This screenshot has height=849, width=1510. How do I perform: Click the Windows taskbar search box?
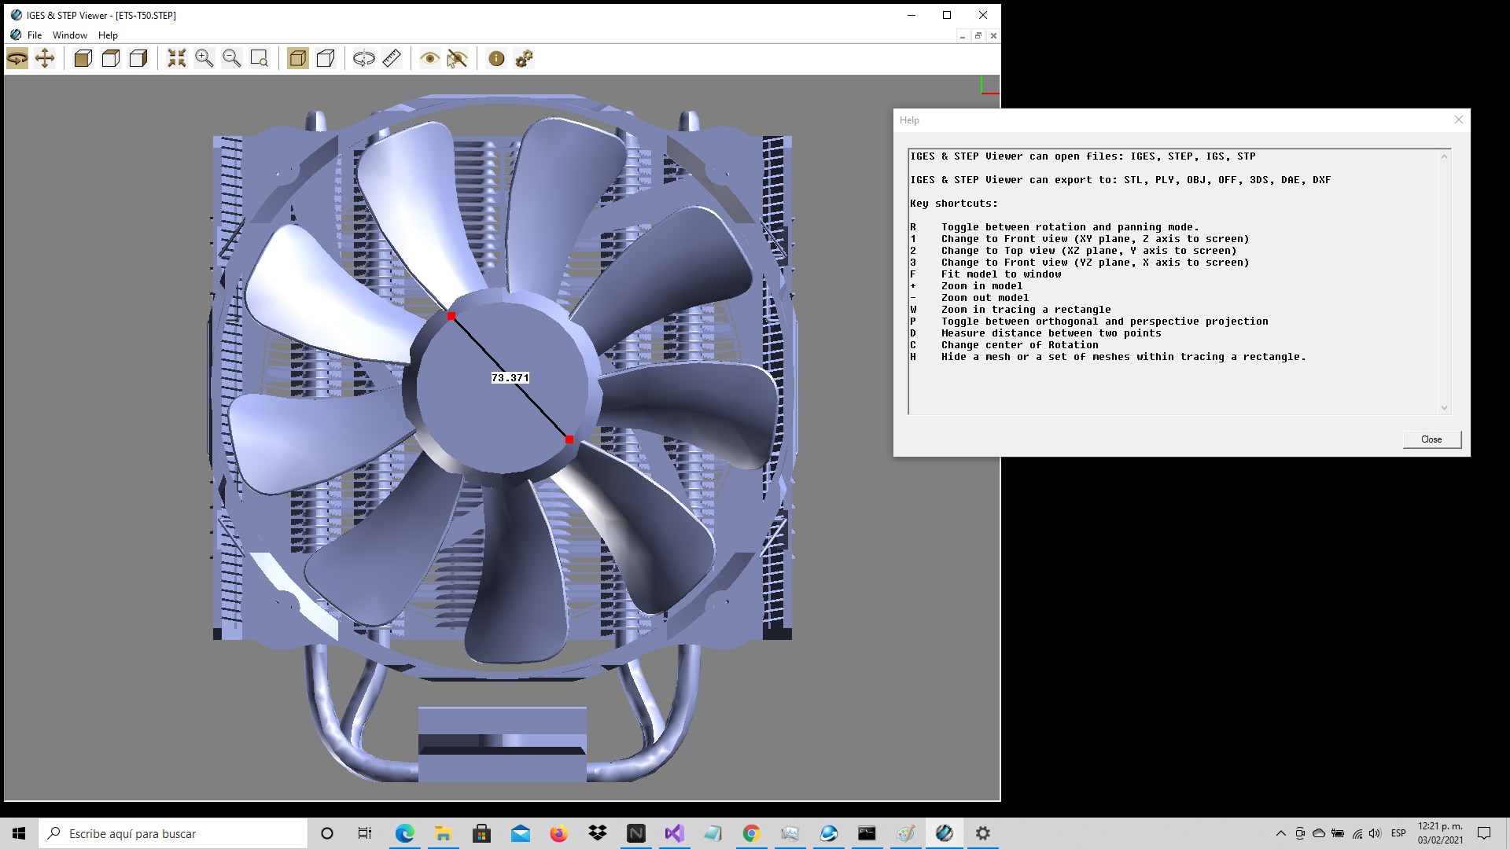click(173, 833)
